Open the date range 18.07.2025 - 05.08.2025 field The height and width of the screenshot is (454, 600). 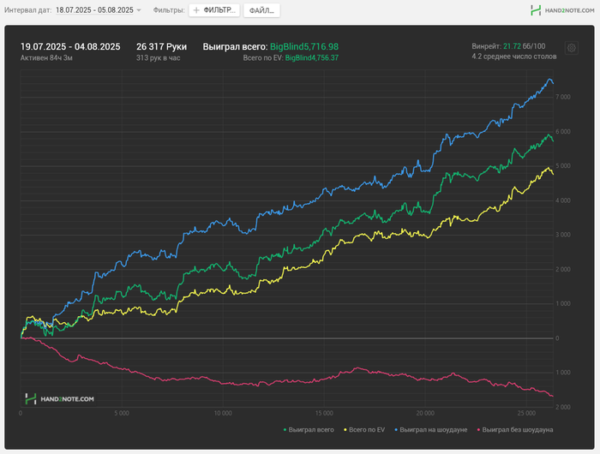(x=94, y=10)
